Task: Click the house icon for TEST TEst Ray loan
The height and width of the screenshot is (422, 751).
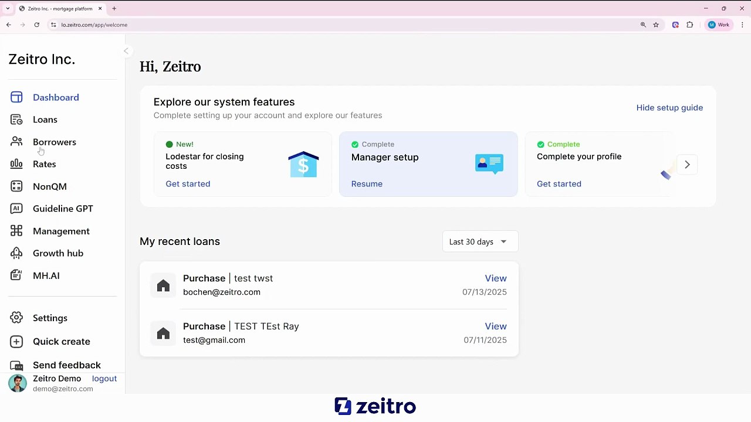Action: (163, 333)
